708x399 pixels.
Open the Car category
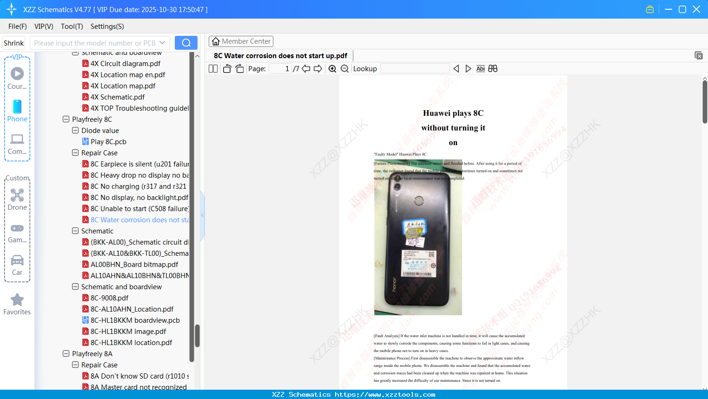[17, 265]
